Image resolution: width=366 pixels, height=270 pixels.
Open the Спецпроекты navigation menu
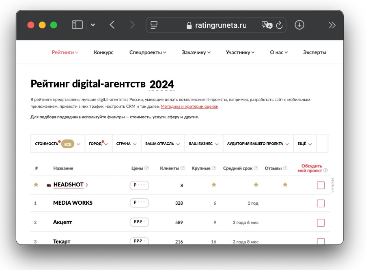click(x=148, y=52)
